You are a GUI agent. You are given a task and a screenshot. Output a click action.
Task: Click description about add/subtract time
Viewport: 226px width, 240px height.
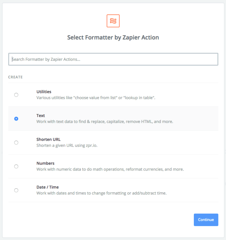coord(101,193)
